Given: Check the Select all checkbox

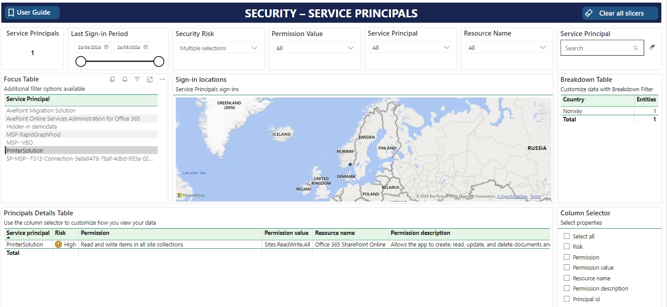Looking at the screenshot, I should coord(566,236).
